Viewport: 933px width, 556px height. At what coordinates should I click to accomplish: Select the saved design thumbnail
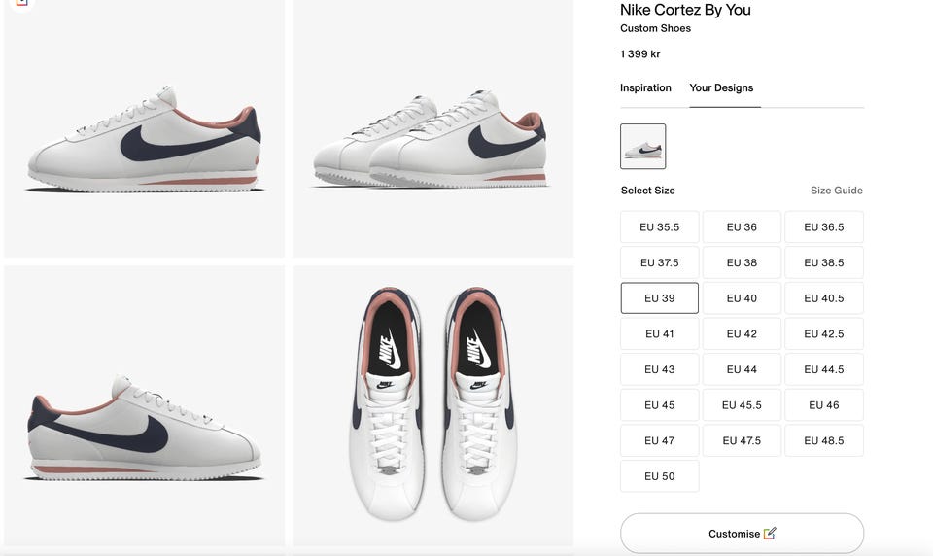642,147
